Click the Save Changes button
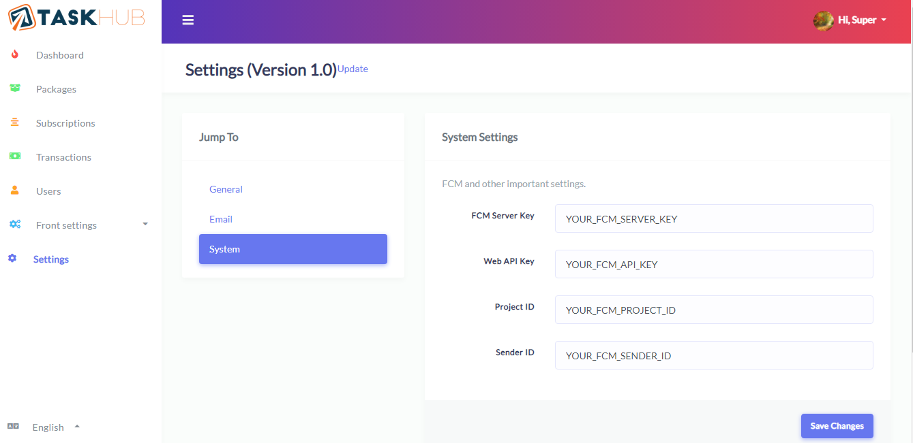Screen dimensions: 913x443 click(837, 425)
